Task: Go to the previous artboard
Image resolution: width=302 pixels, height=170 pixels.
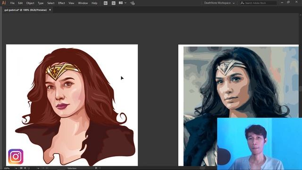Action: 25,168
